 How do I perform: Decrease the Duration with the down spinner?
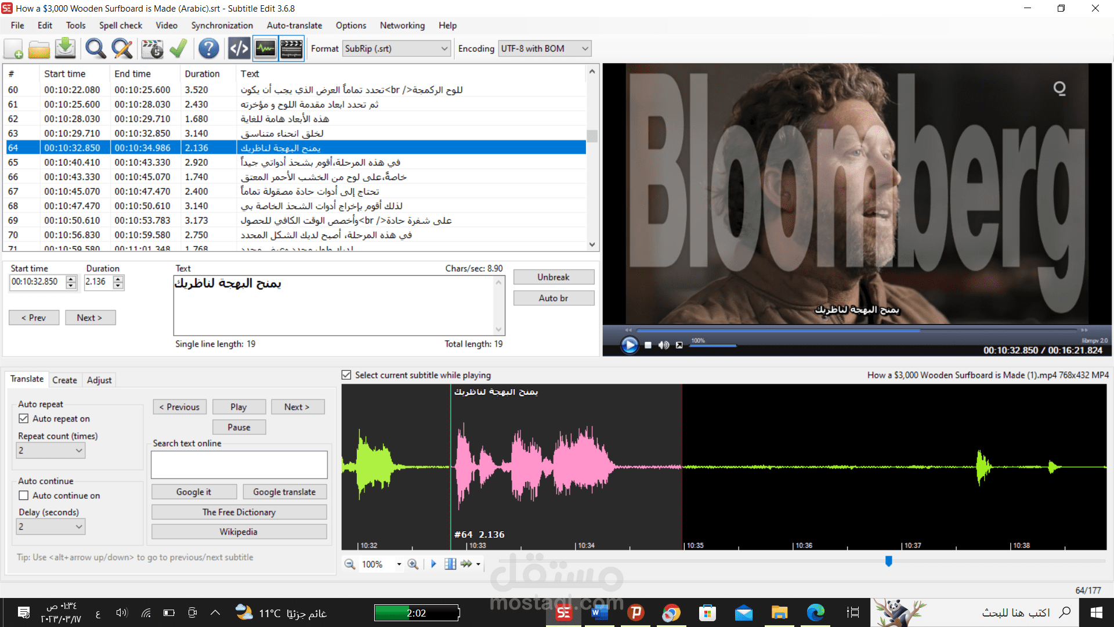click(118, 286)
